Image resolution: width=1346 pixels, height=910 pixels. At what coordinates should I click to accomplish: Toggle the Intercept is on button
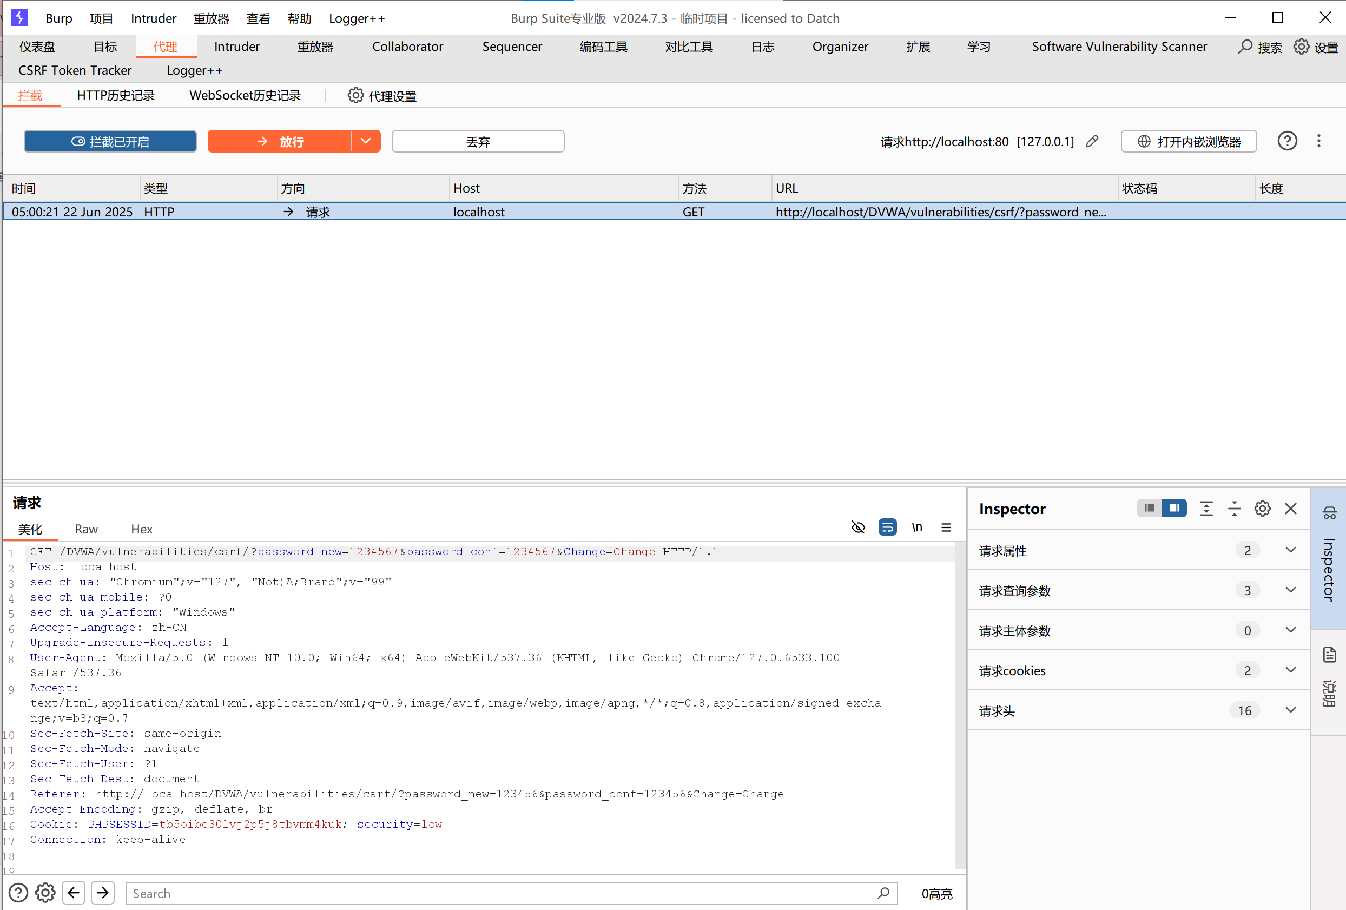pyautogui.click(x=110, y=141)
